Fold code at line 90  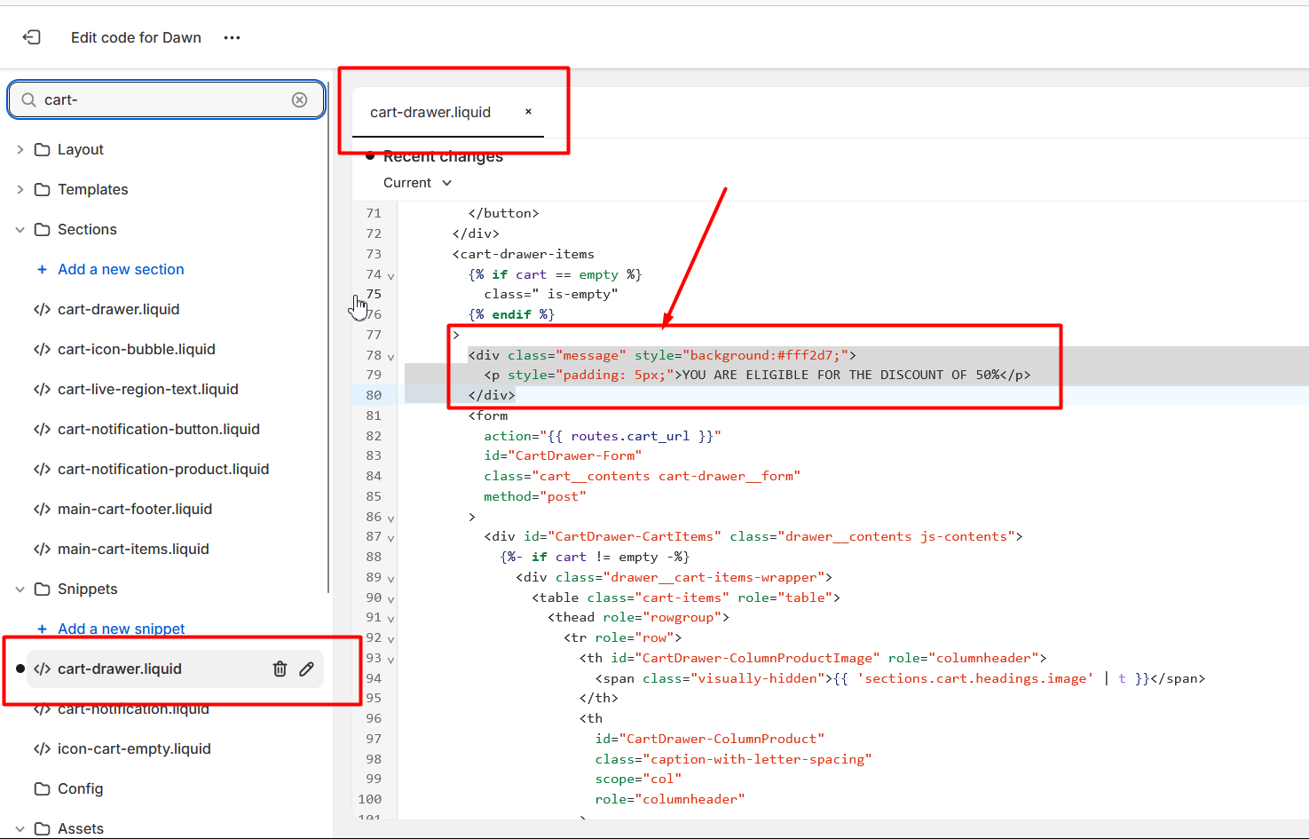390,599
